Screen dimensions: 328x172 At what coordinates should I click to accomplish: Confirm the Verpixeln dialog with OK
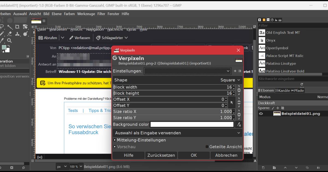[x=194, y=155]
